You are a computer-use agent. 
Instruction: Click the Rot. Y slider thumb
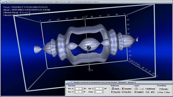tap(78, 92)
